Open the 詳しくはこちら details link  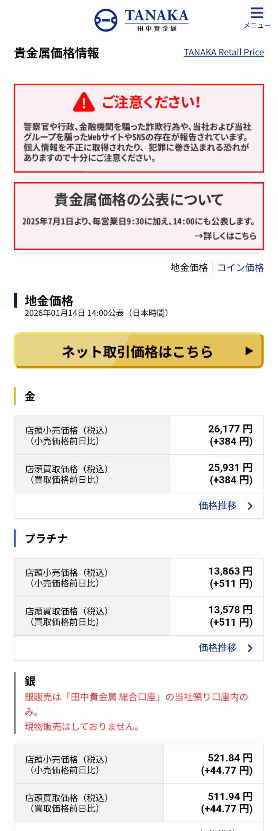point(225,236)
